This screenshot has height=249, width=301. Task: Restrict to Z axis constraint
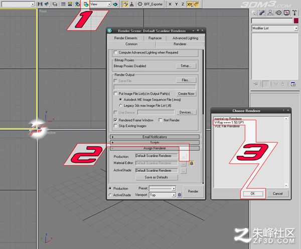pos(183,4)
